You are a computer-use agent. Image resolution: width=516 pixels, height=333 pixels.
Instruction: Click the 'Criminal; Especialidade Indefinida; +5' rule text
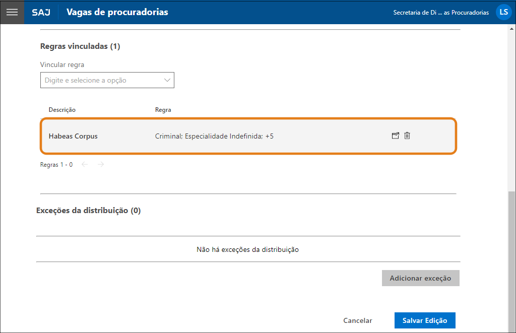pyautogui.click(x=214, y=136)
